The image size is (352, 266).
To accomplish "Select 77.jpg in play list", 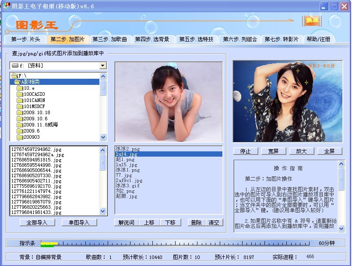I will pos(124,175).
